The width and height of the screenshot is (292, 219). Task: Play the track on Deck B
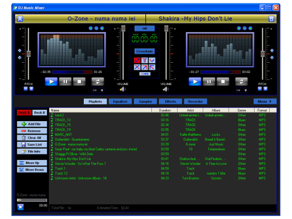coord(195,82)
